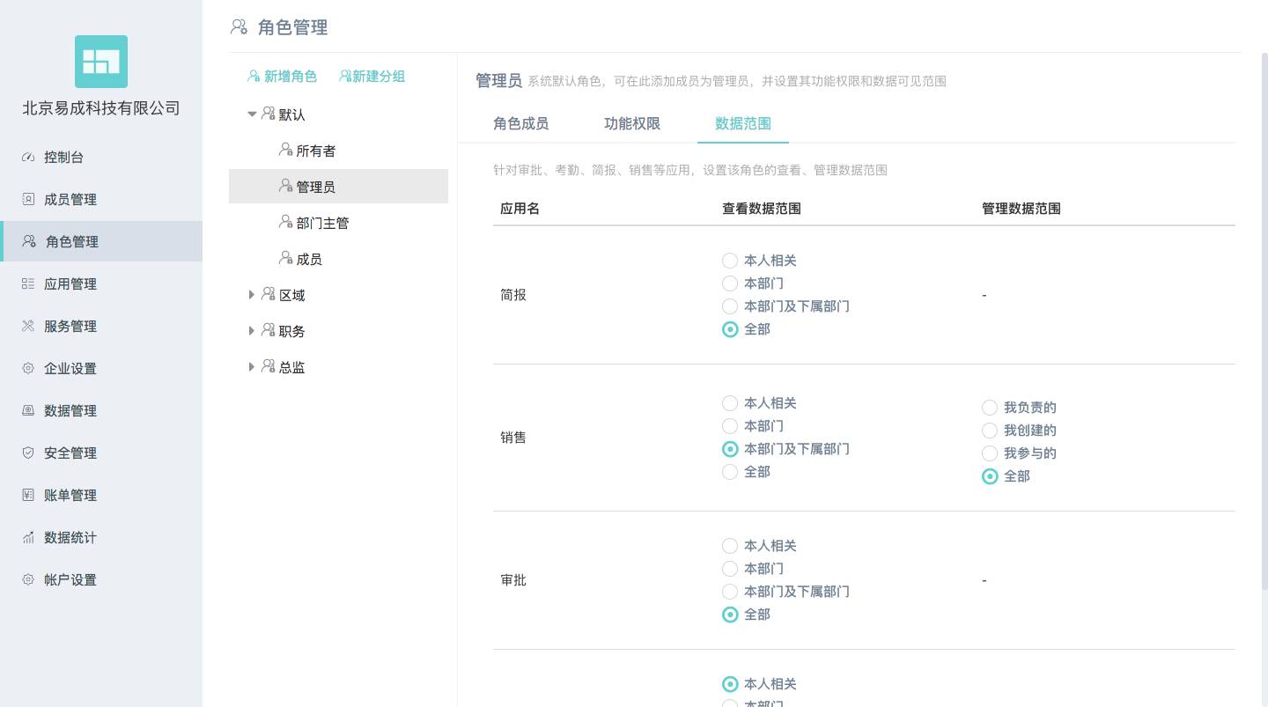The width and height of the screenshot is (1268, 707).
Task: Expand the 职务 group arrow
Action: (252, 331)
